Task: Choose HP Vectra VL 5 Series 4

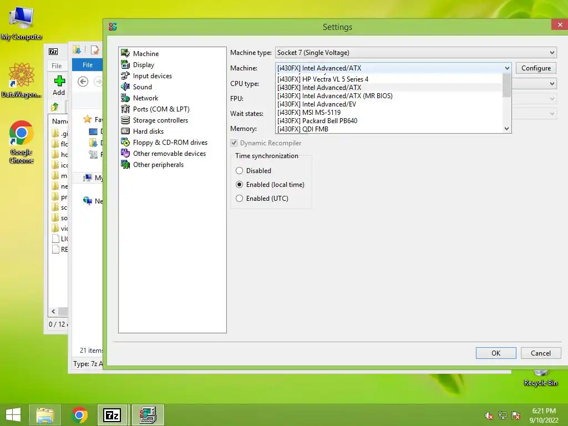Action: coord(390,79)
